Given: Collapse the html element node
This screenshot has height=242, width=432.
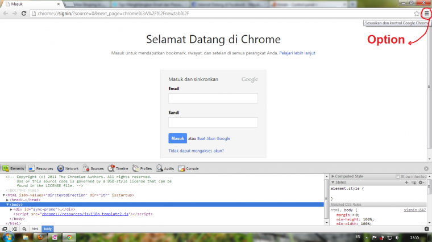Looking at the screenshot, I should pos(4,195).
